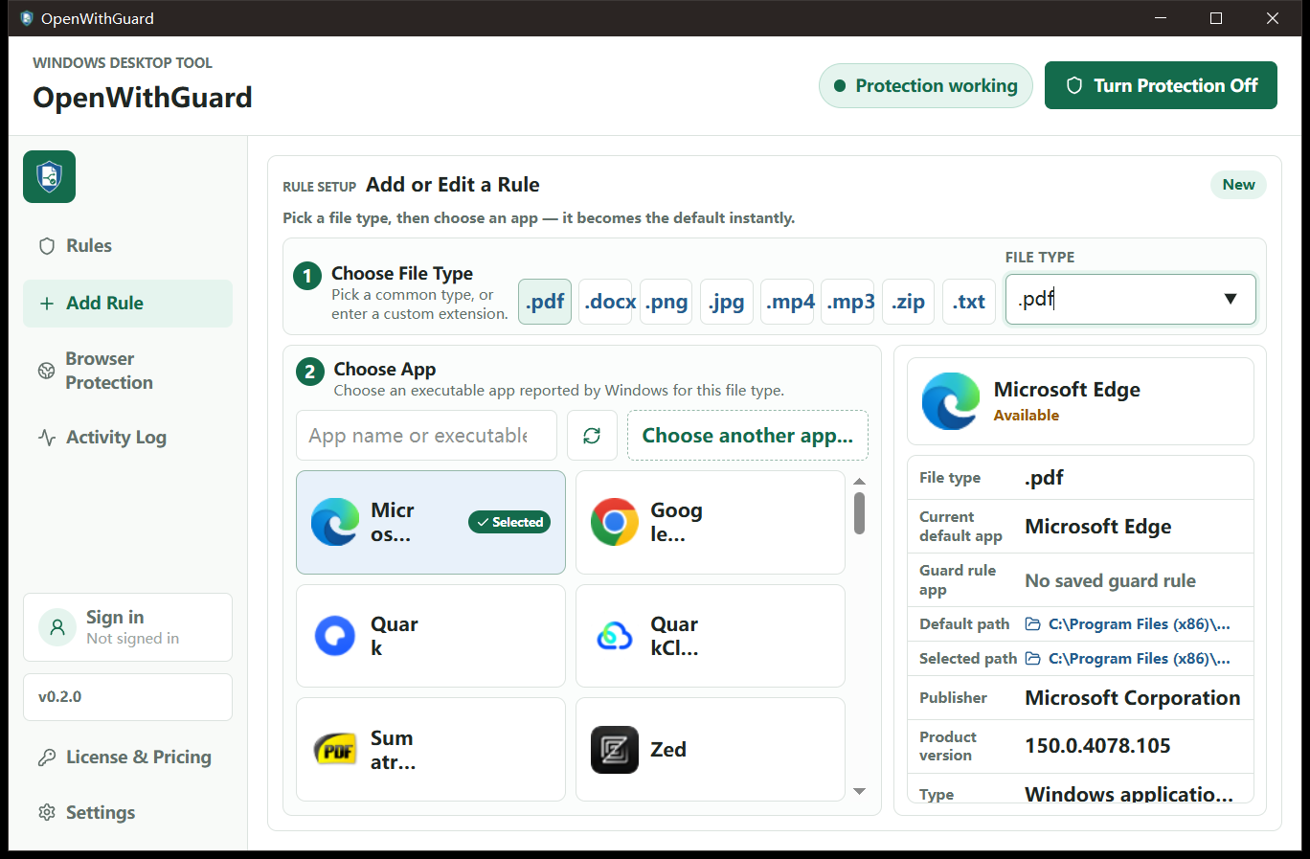The image size is (1310, 859).
Task: Click the OpenWithGuard title bar app icon
Action: pos(27,18)
